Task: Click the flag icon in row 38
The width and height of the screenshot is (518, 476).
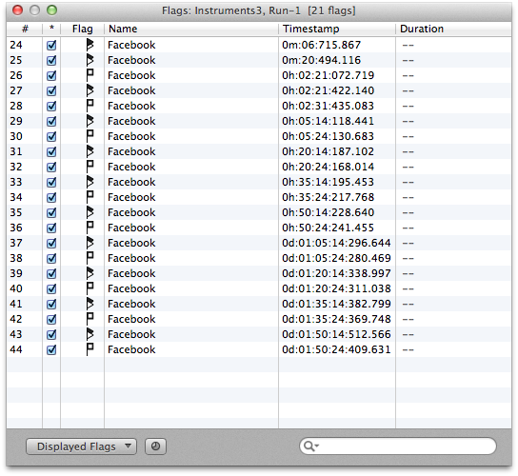Action: [x=90, y=258]
